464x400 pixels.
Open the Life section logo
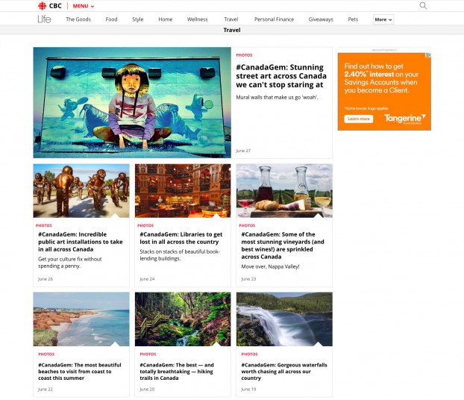44,19
